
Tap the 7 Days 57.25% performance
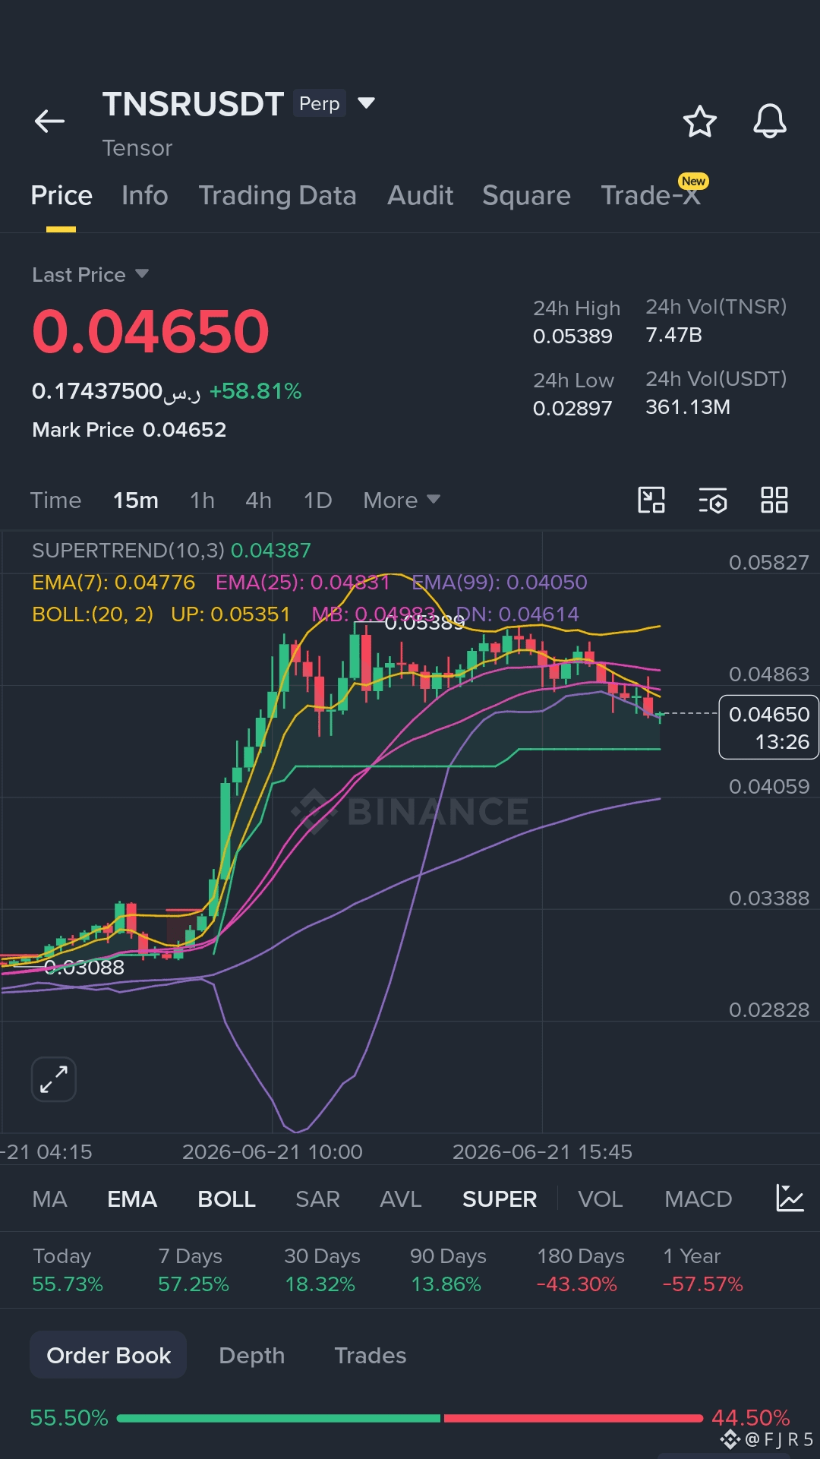193,1270
